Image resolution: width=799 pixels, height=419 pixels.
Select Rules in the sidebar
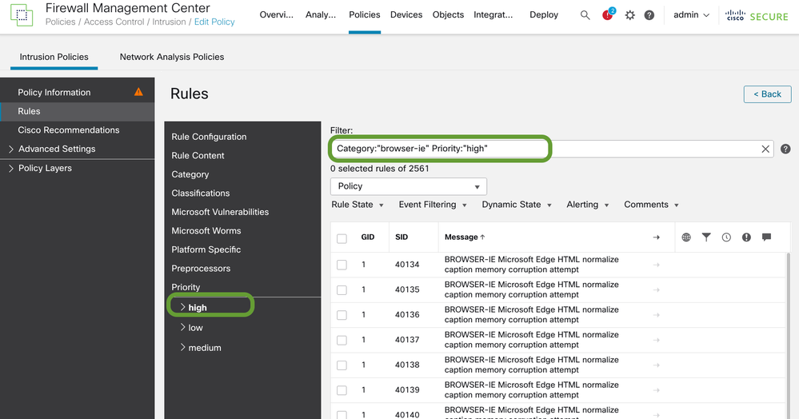(77, 111)
